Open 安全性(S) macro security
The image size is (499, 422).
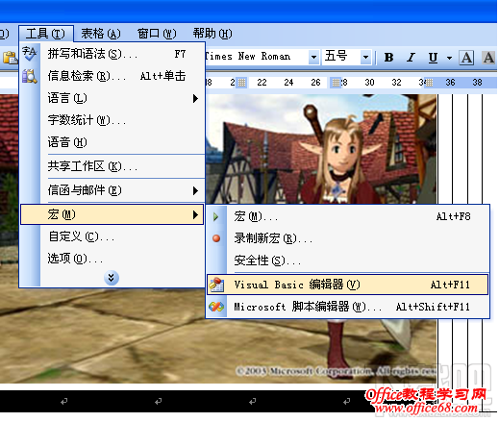[x=348, y=261]
